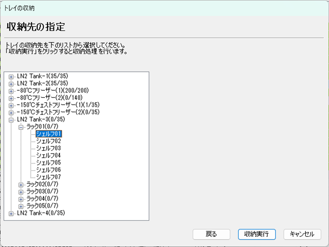This screenshot has width=329, height=247.
Task: Select シェルフ01 in the tree
Action: click(49, 134)
